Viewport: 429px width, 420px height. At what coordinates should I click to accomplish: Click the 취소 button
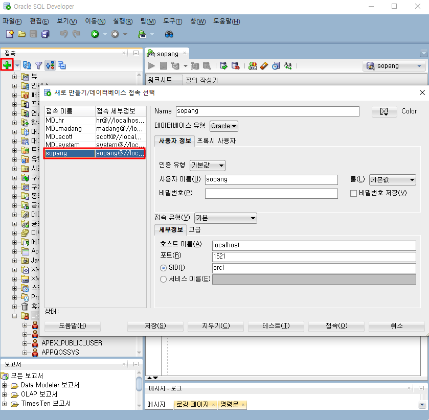pyautogui.click(x=397, y=326)
